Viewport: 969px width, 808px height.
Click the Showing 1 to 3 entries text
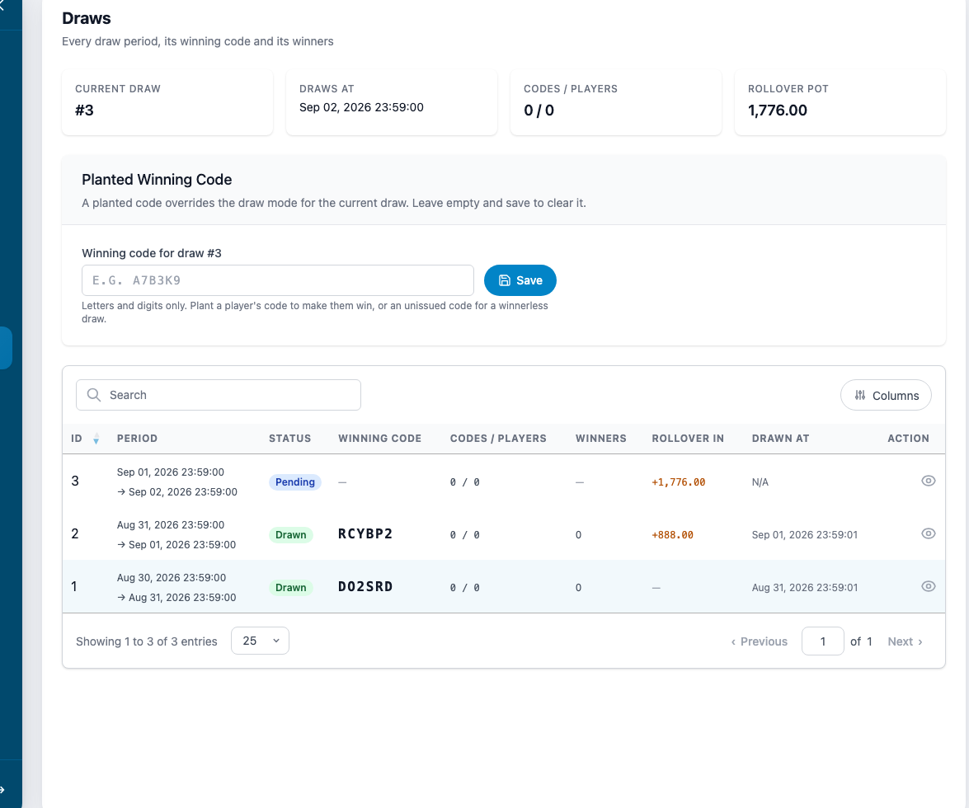[147, 641]
